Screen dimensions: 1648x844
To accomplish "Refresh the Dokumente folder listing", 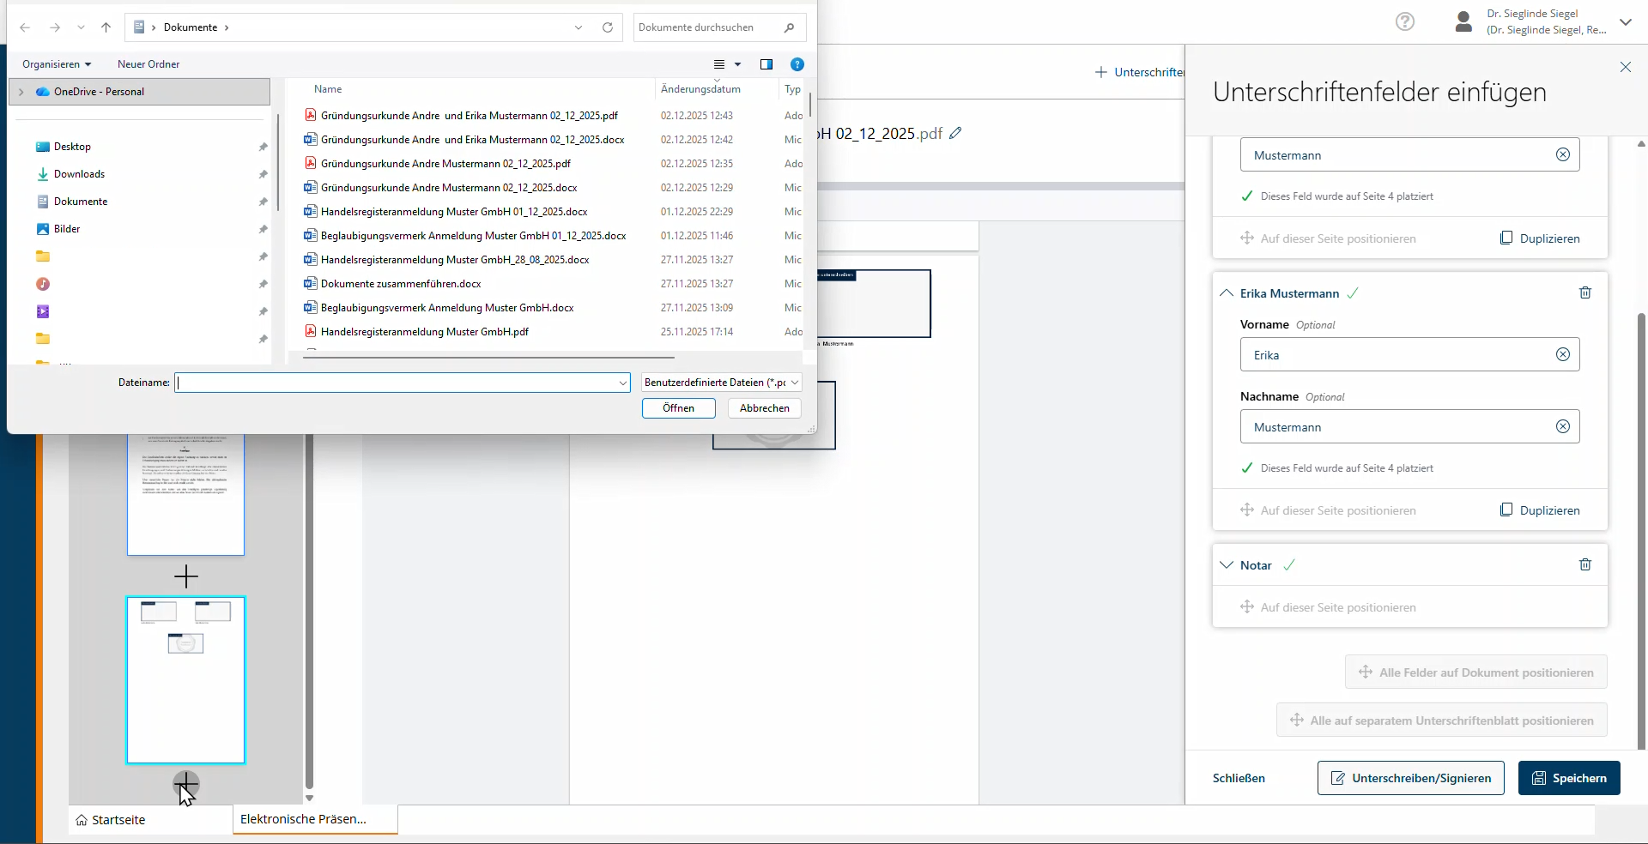I will [x=608, y=27].
